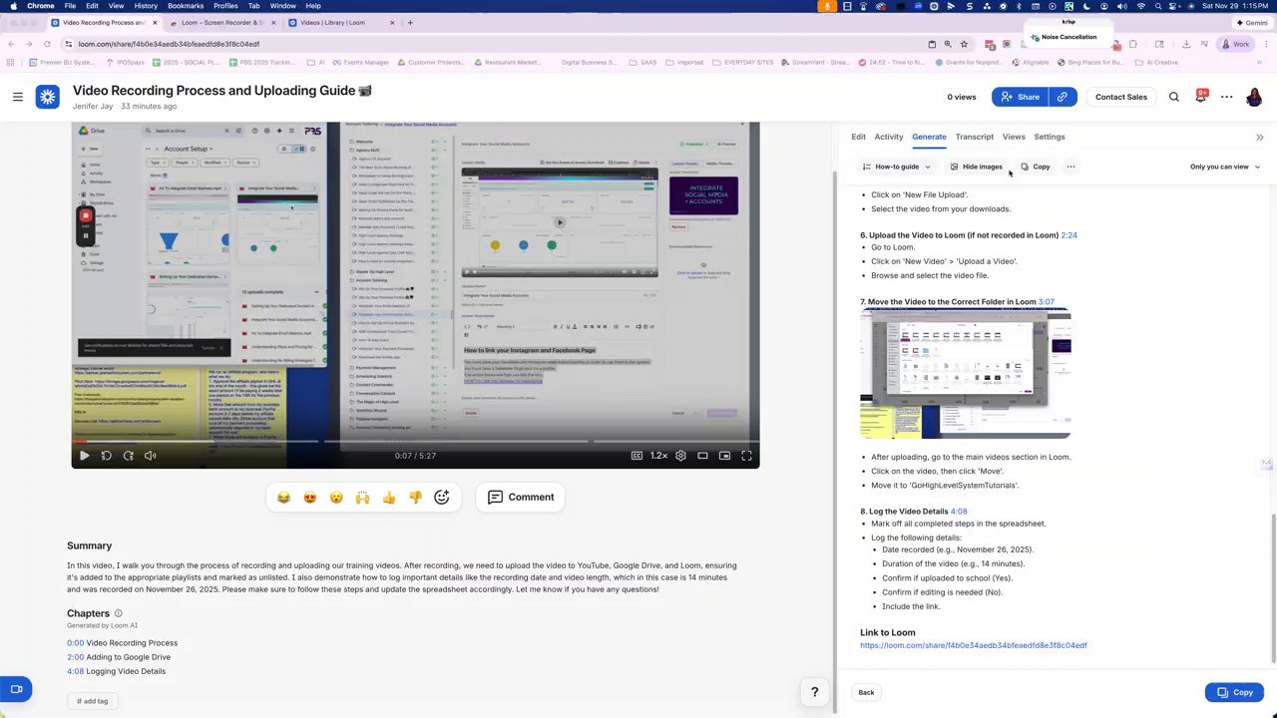This screenshot has width=1277, height=718.
Task: Bookmark this page with star icon
Action: 964,44
